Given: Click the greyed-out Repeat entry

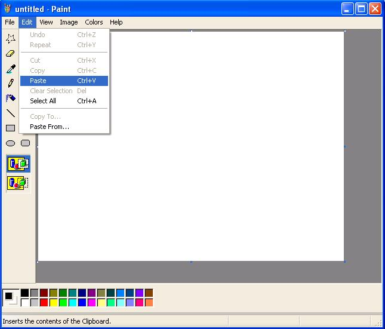Looking at the screenshot, I should tap(64, 45).
